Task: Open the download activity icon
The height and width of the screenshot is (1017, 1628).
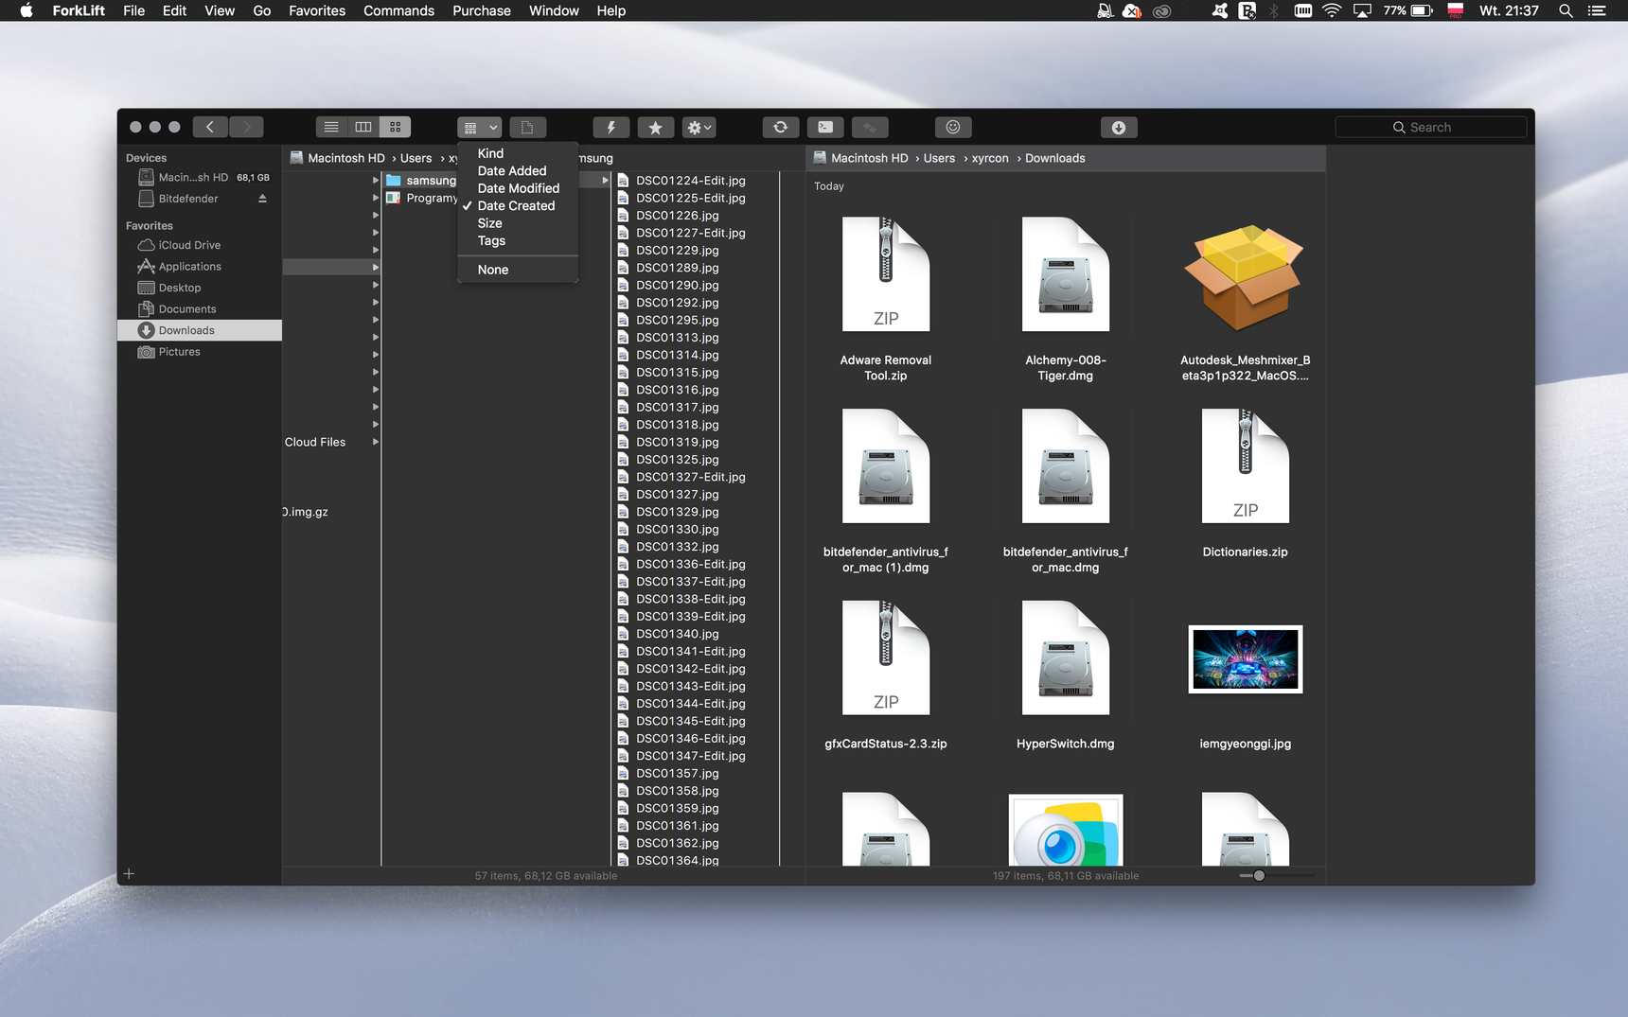Action: tap(1119, 128)
